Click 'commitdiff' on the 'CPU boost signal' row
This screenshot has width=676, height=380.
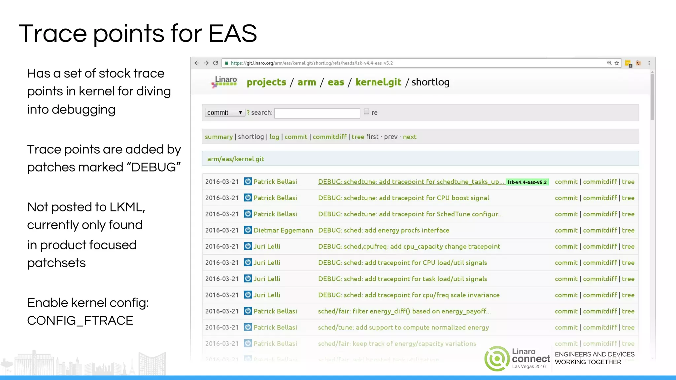point(600,198)
